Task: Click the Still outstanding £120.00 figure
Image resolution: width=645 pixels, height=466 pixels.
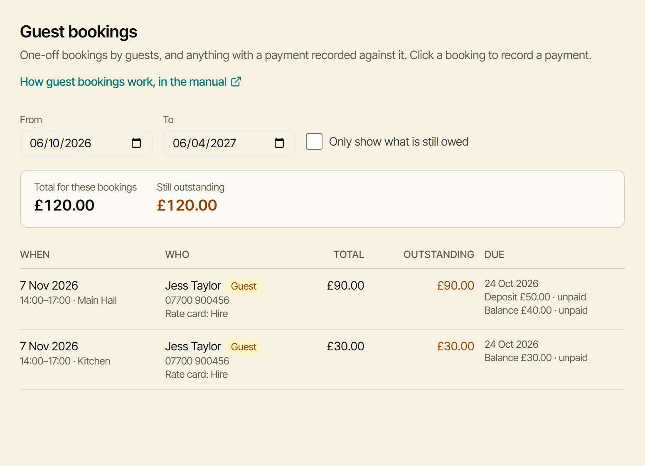Action: 187,205
